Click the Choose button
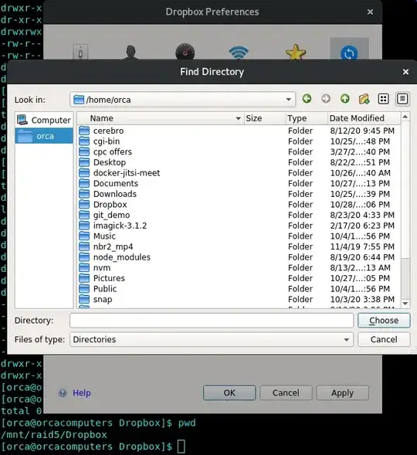 [x=384, y=321]
